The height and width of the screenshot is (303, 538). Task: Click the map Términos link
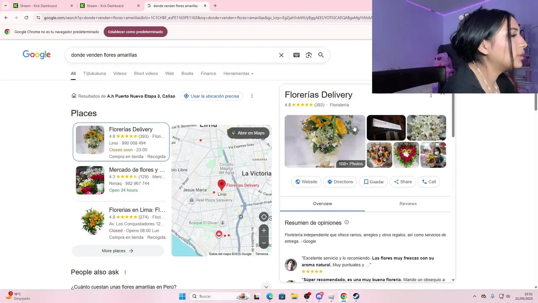(x=261, y=254)
